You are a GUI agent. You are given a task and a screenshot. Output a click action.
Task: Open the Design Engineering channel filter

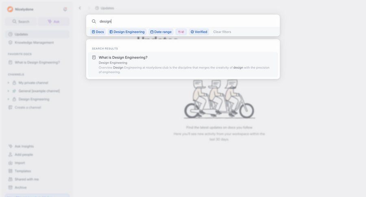127,32
